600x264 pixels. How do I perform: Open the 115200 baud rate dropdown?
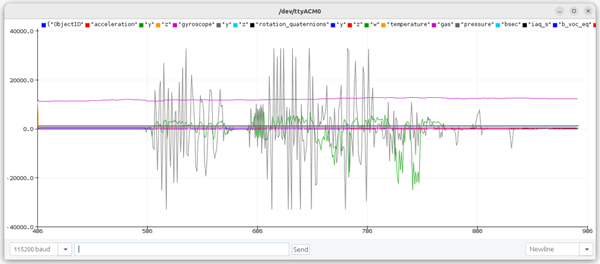(40, 250)
